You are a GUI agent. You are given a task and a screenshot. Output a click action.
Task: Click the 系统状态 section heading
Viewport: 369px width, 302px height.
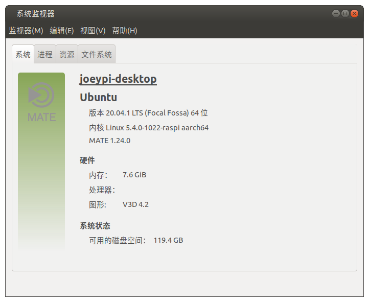point(95,226)
